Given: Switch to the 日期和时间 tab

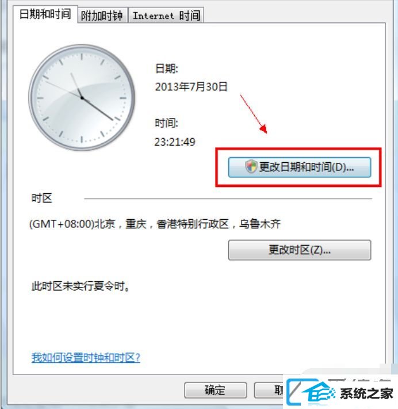Looking at the screenshot, I should coord(45,14).
